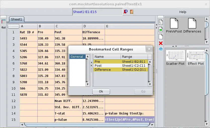Image resolution: width=210 pixels, height=128 pixels.
Task: Click the p-Value Using ttest2p: cell
Action: (130, 113)
